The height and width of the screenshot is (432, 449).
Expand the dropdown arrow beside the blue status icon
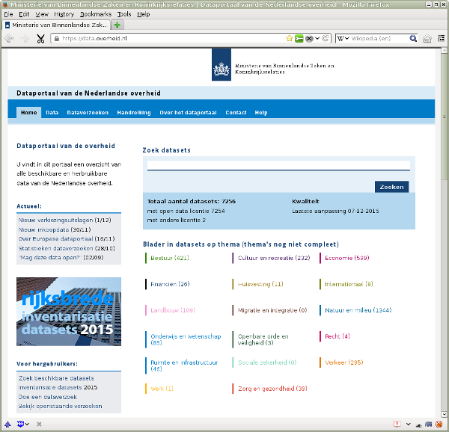(27, 424)
